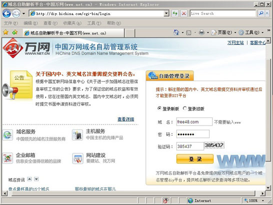This screenshot has width=273, height=205.
Task: Click the browser Forward arrow button
Action: [16, 13]
